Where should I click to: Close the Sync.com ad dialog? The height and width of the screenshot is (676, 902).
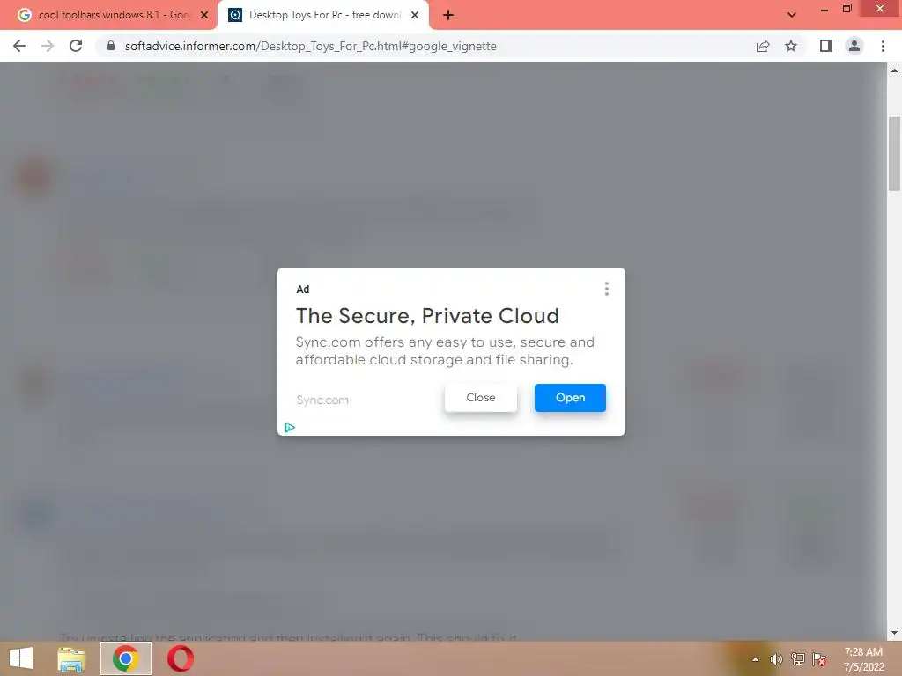480,398
